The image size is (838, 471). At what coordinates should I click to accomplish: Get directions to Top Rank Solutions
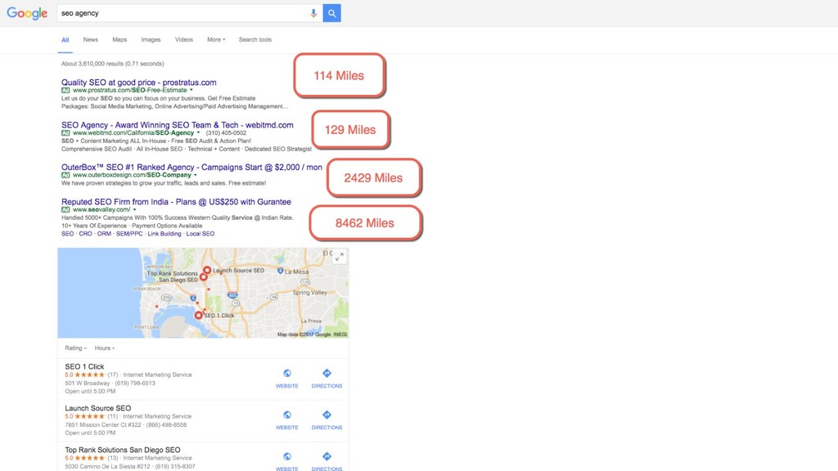[x=327, y=461]
